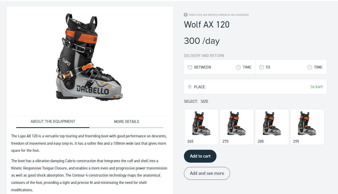Click the Add and see more button

(x=207, y=173)
